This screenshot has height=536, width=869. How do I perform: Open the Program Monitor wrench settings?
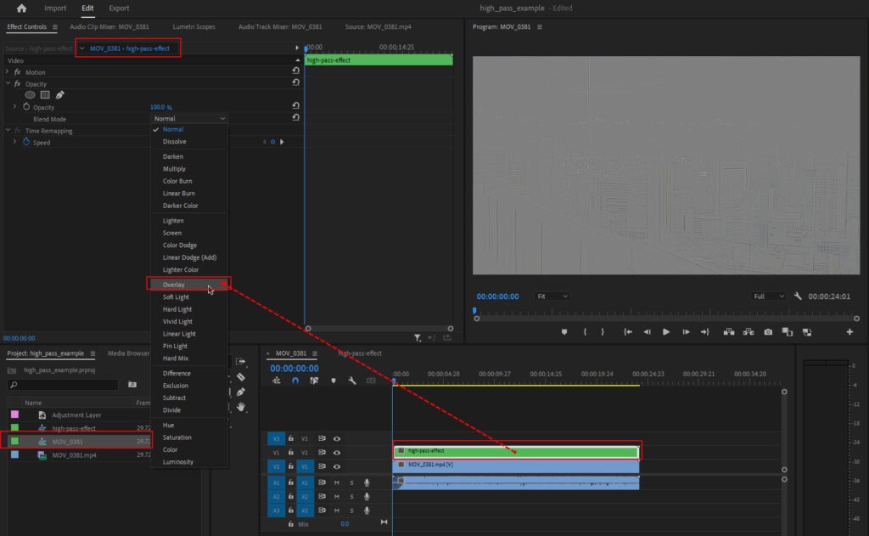(798, 296)
